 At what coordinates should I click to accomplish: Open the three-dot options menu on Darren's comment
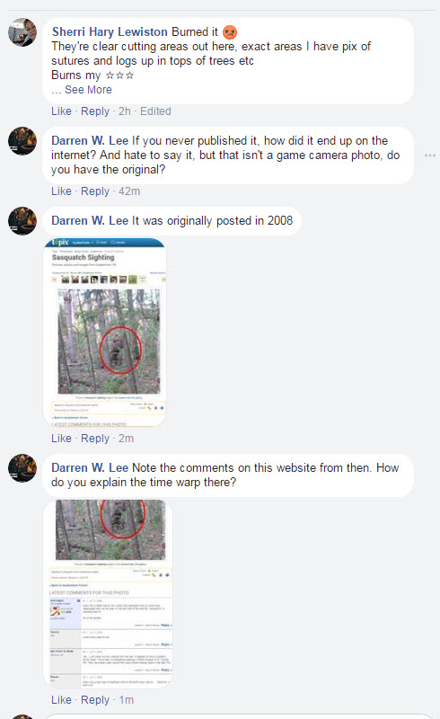[429, 155]
